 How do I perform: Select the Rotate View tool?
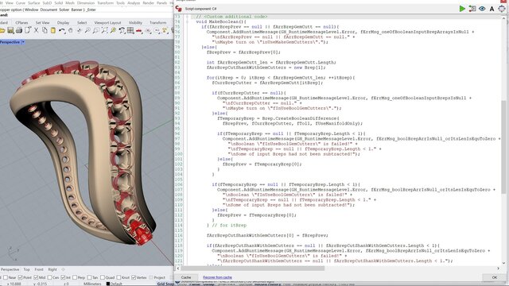click(79, 30)
